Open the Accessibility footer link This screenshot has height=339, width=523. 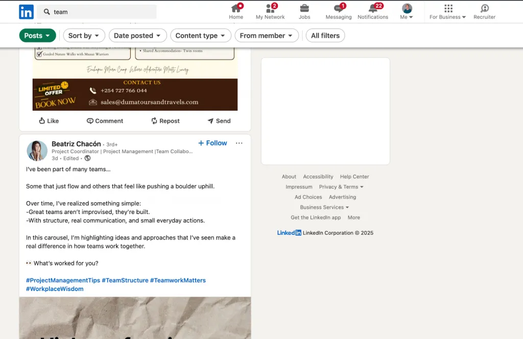pos(318,177)
